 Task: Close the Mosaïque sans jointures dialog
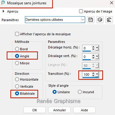[112, 3]
